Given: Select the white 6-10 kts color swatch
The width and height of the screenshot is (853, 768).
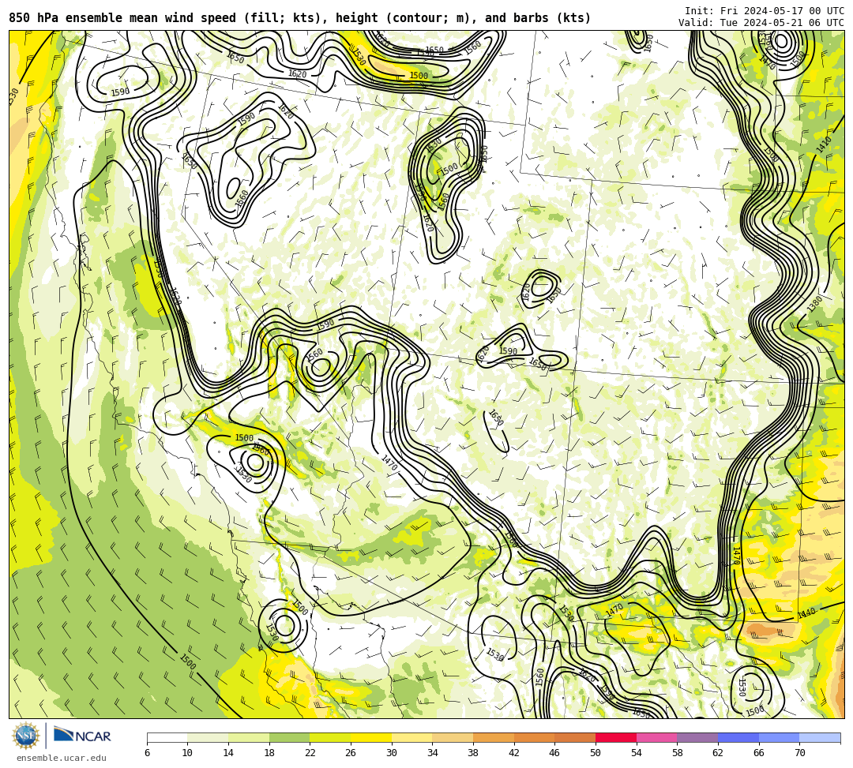Looking at the screenshot, I should pyautogui.click(x=167, y=737).
